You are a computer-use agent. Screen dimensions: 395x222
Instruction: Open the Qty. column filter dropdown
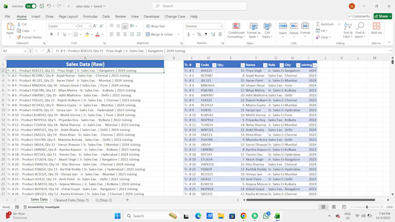click(x=243, y=65)
